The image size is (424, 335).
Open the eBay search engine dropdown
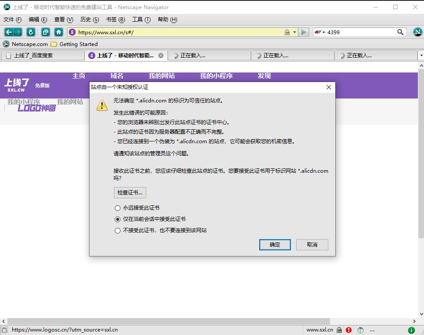point(320,32)
